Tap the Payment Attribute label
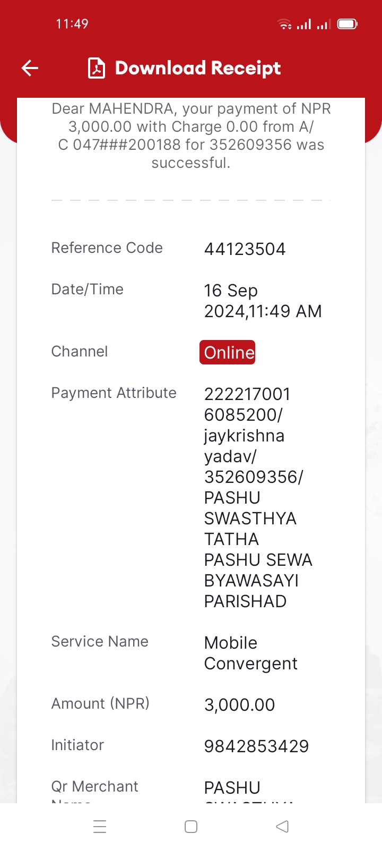 114,393
